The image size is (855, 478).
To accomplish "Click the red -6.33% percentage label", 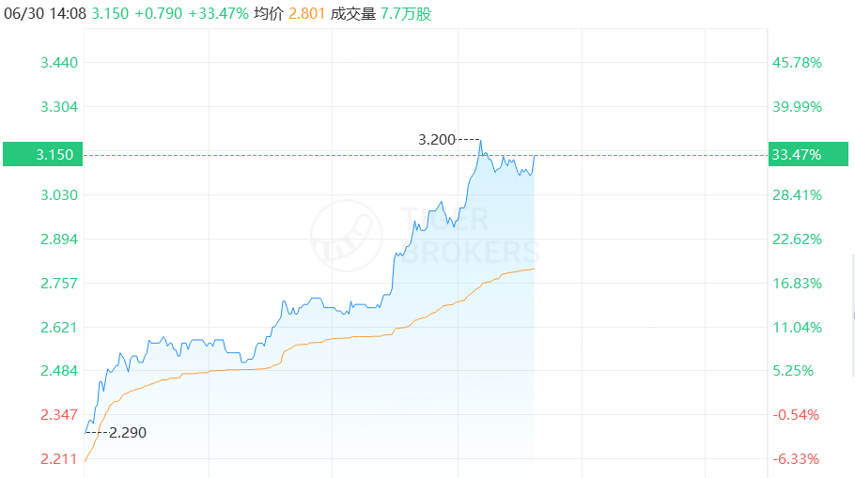I will (x=796, y=459).
